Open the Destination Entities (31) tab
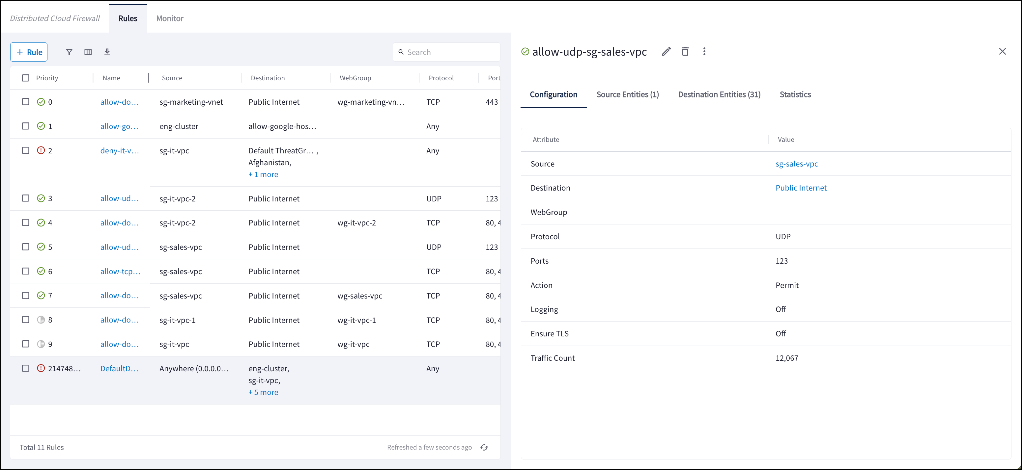Screen dimensions: 1022x470 pyautogui.click(x=719, y=94)
